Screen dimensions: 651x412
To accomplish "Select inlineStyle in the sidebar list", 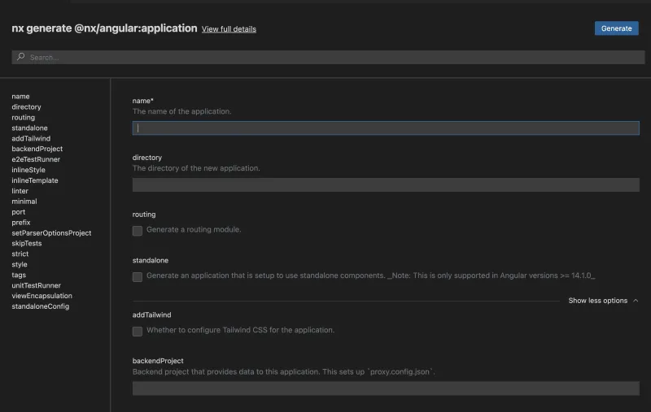I will (28, 170).
